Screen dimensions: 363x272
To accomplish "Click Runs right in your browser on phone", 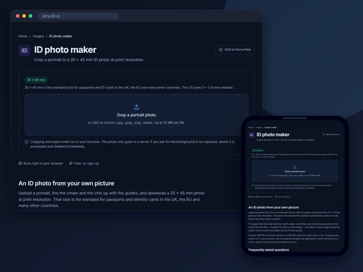I will click(260, 197).
